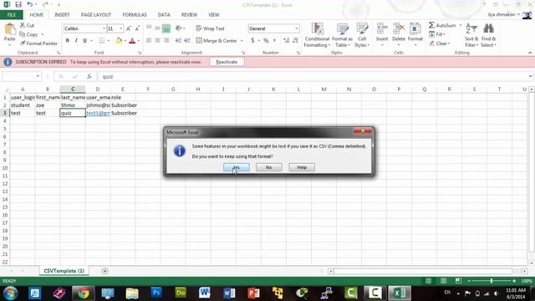This screenshot has width=535, height=301.
Task: Click the Comma Style icon
Action: click(x=275, y=41)
